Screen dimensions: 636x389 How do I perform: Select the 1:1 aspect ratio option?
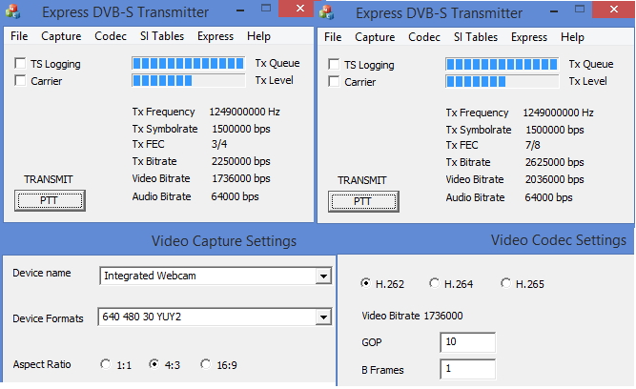(x=106, y=364)
